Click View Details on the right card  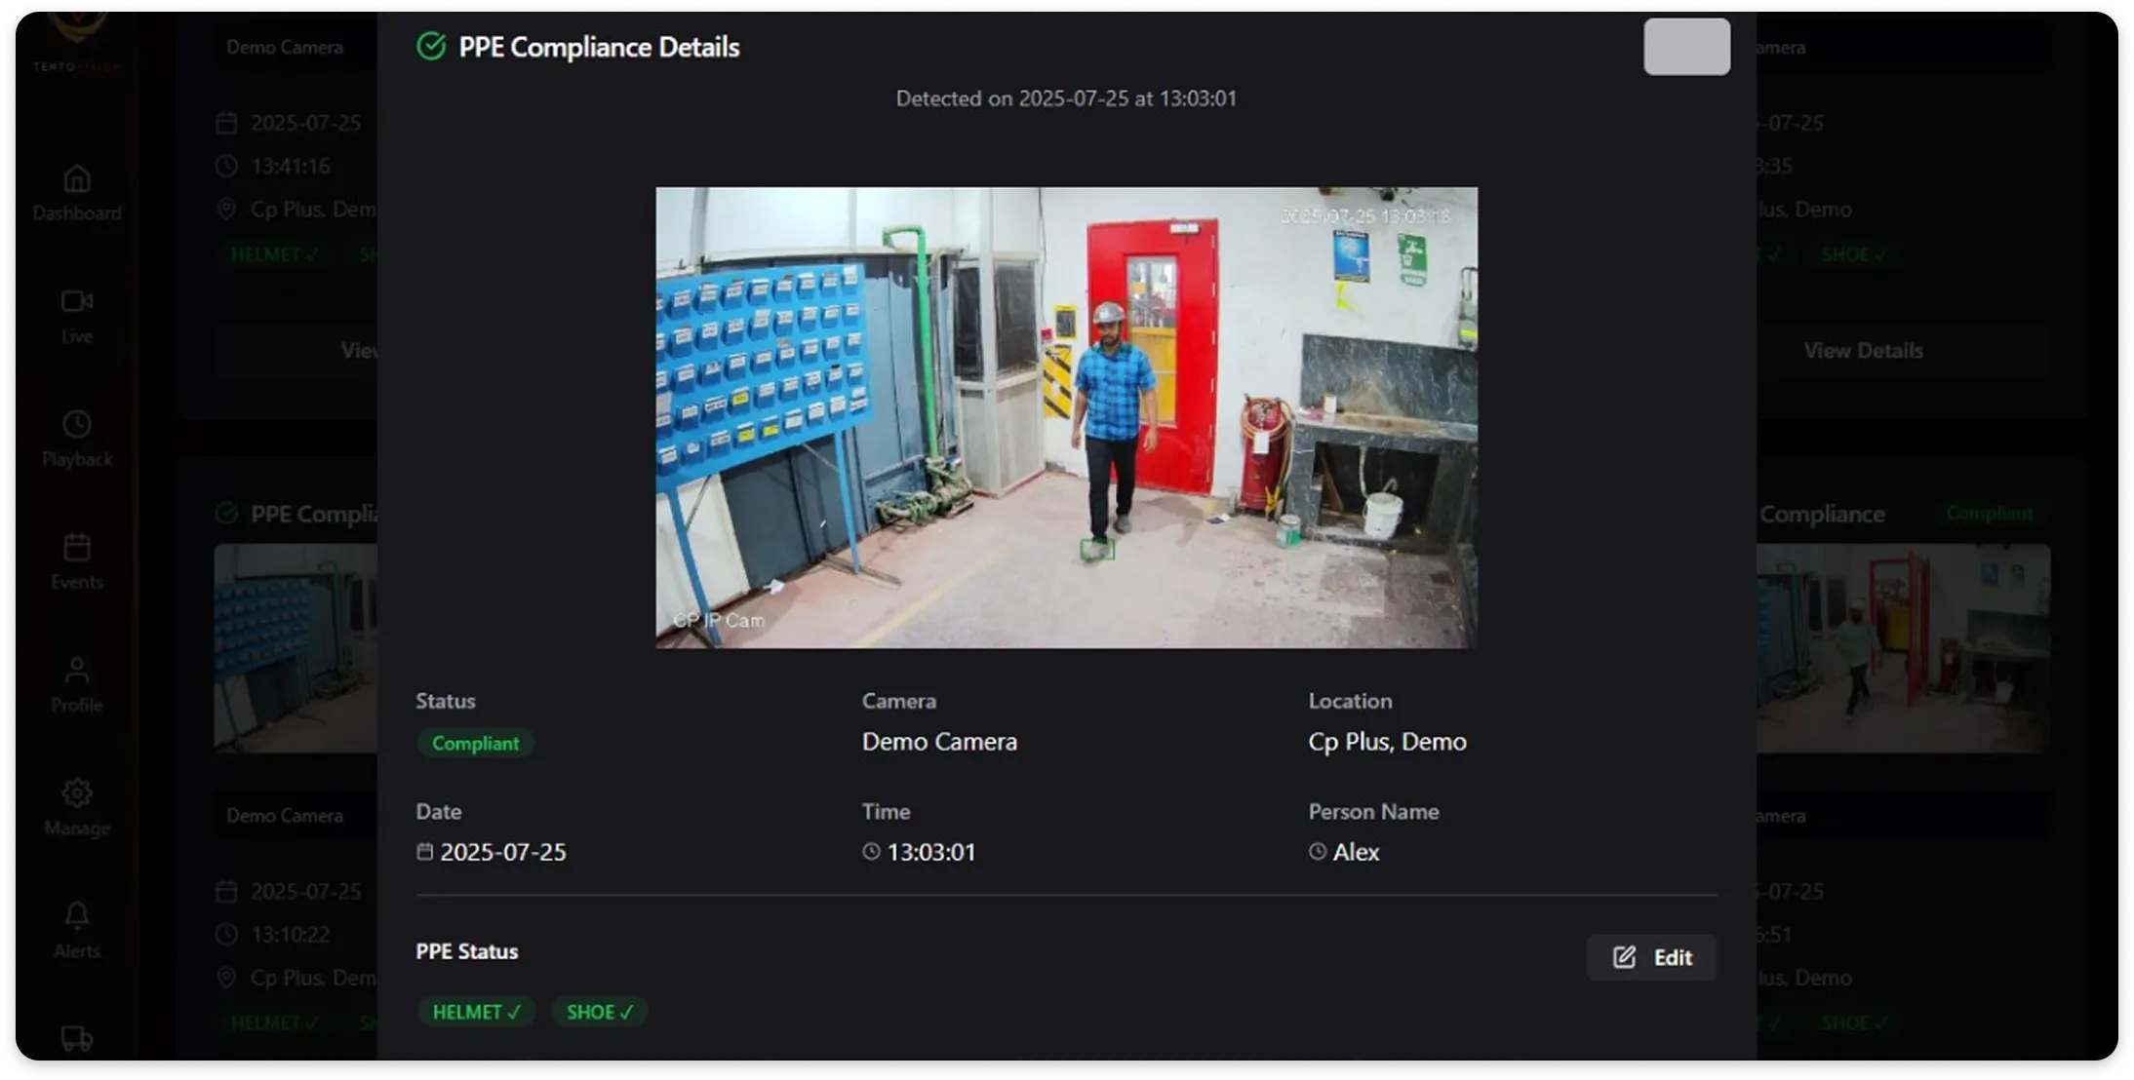1862,351
